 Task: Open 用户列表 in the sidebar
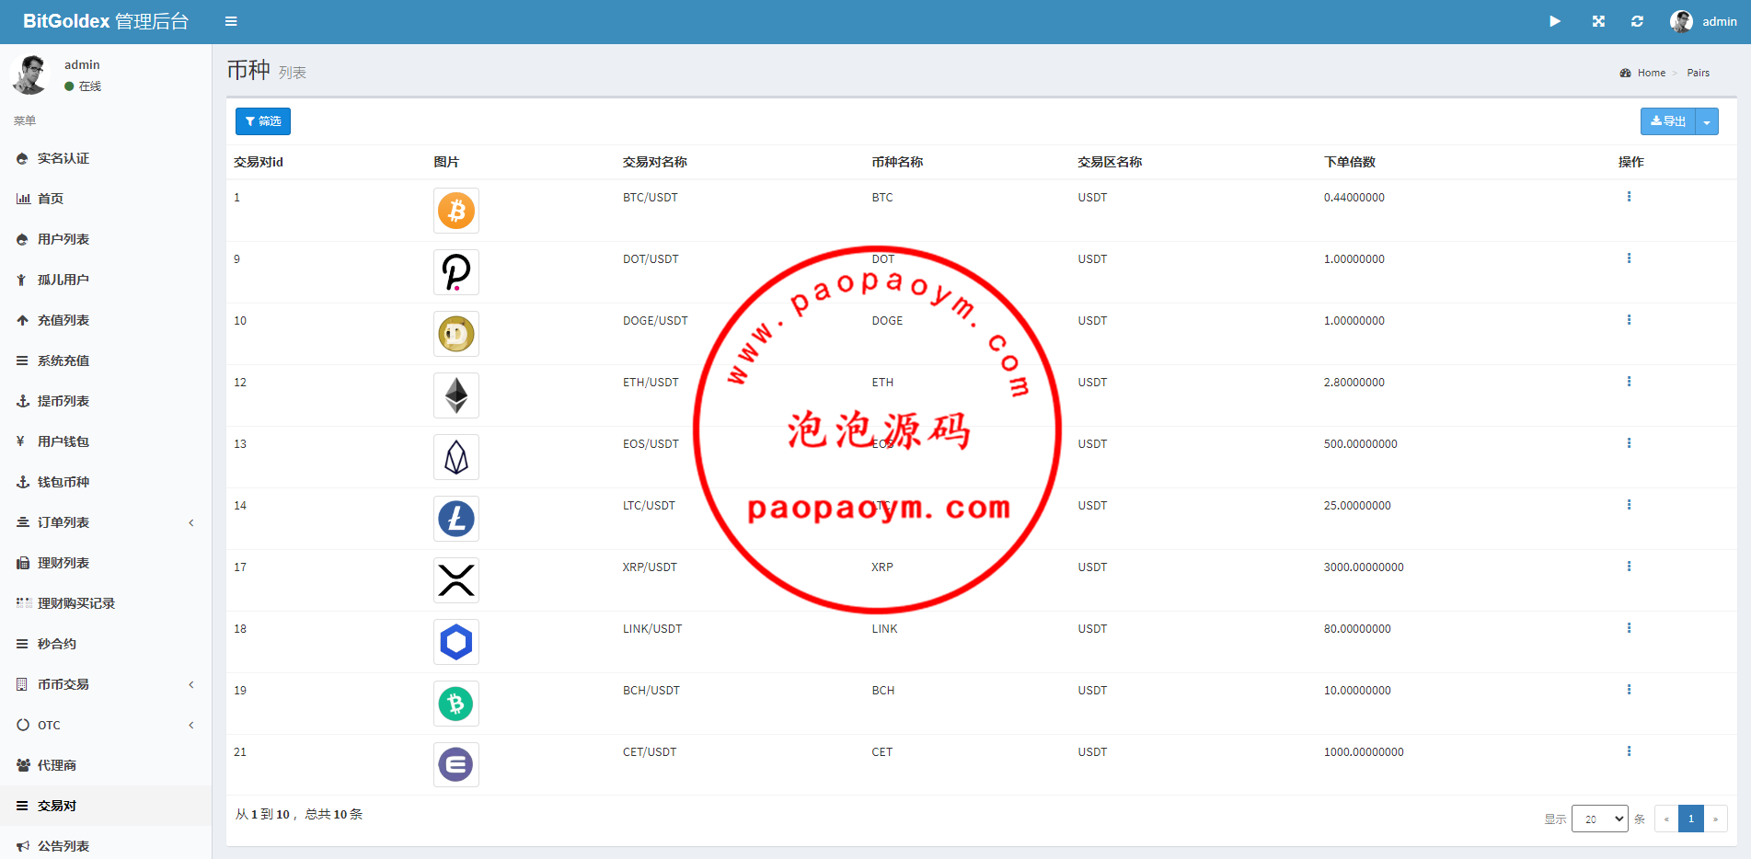click(x=63, y=239)
